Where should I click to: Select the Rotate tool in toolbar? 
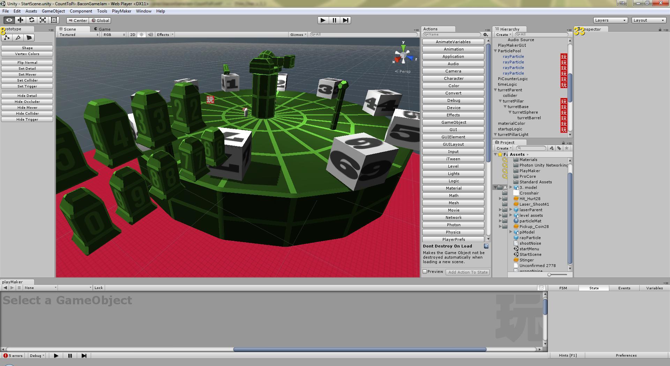click(31, 20)
